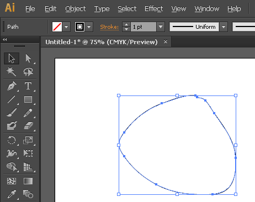Click the fill swatch with red slash
The width and height of the screenshot is (255, 202).
[57, 27]
